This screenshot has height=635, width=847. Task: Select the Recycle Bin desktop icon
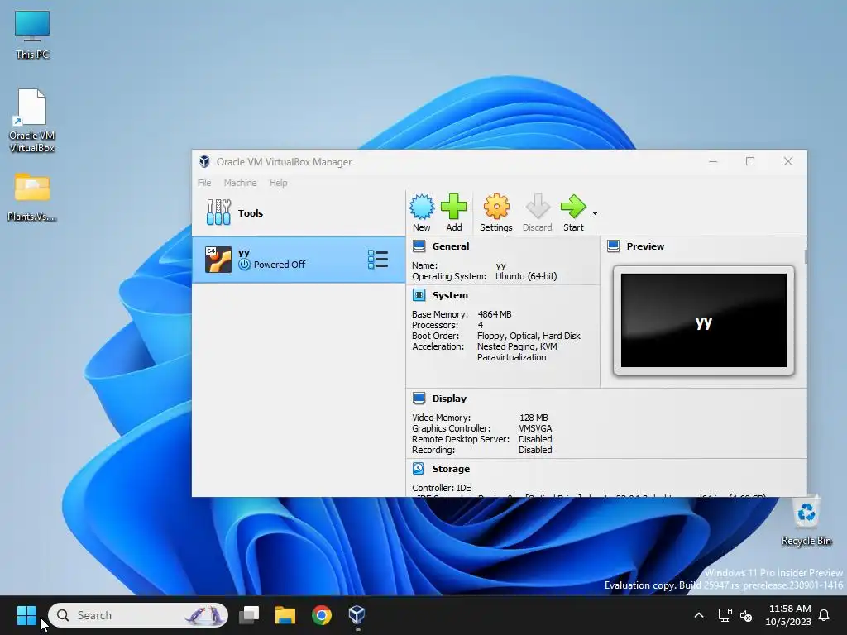point(806,522)
